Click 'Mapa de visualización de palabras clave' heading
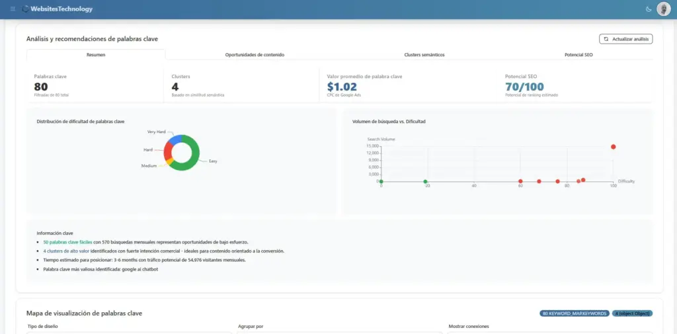677x334 pixels. pyautogui.click(x=84, y=313)
